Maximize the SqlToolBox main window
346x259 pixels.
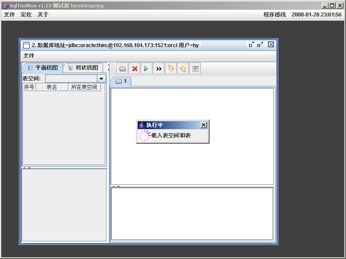tap(332, 6)
